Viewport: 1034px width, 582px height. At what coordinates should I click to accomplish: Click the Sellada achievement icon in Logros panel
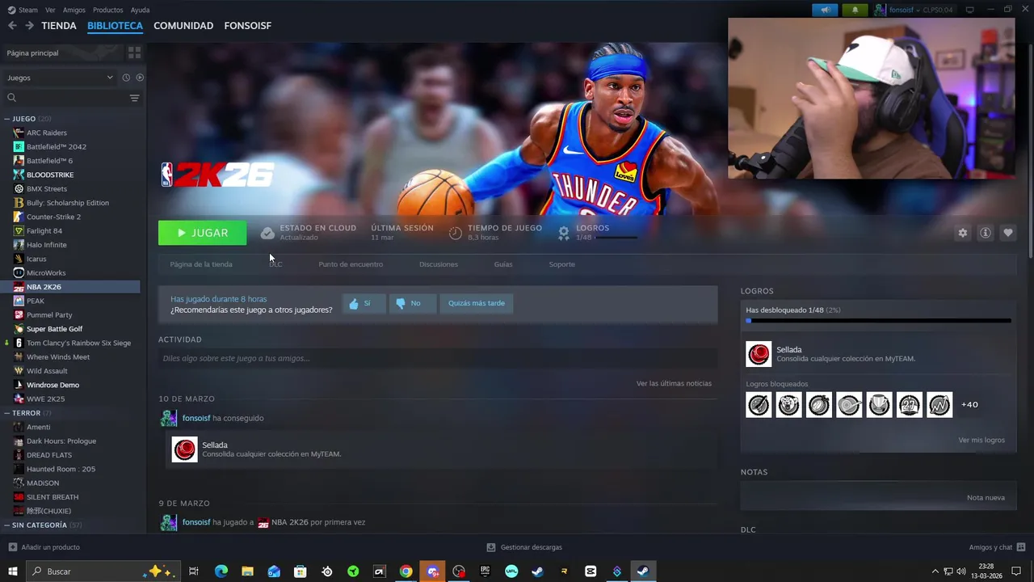click(x=759, y=354)
